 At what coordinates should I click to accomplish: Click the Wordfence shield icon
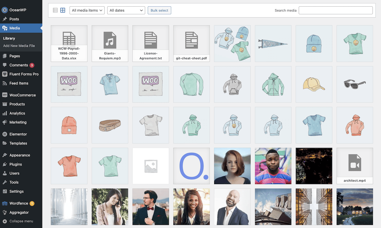click(x=4, y=204)
